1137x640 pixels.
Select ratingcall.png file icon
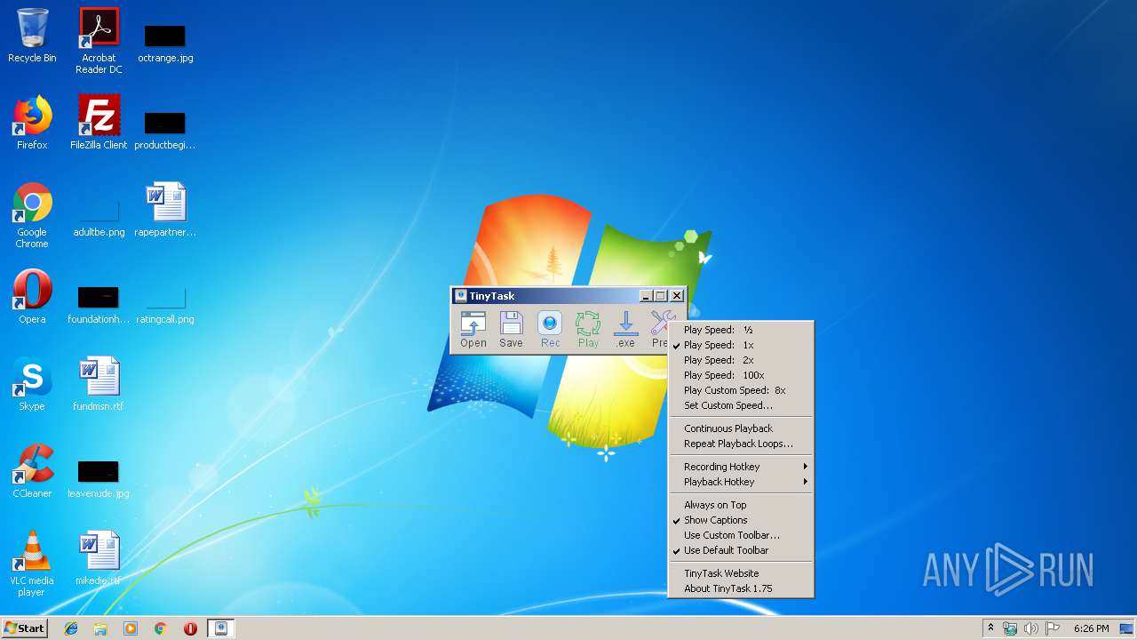(165, 306)
